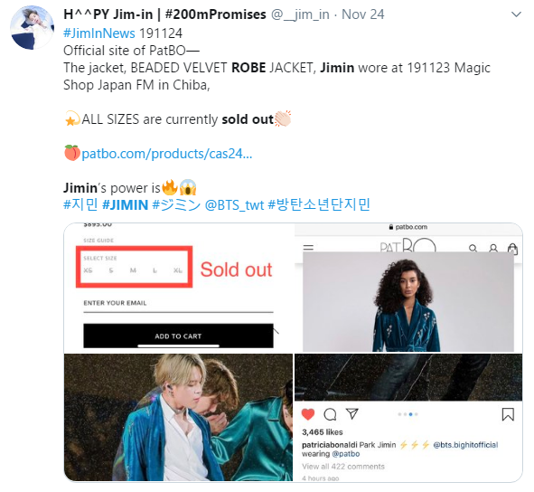This screenshot has width=534, height=492.
Task: Open the tweet options chevron menu
Action: 516,14
